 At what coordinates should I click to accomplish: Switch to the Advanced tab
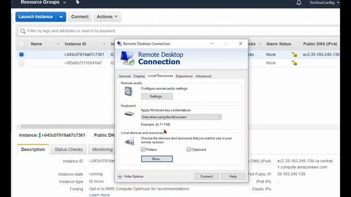tap(203, 76)
